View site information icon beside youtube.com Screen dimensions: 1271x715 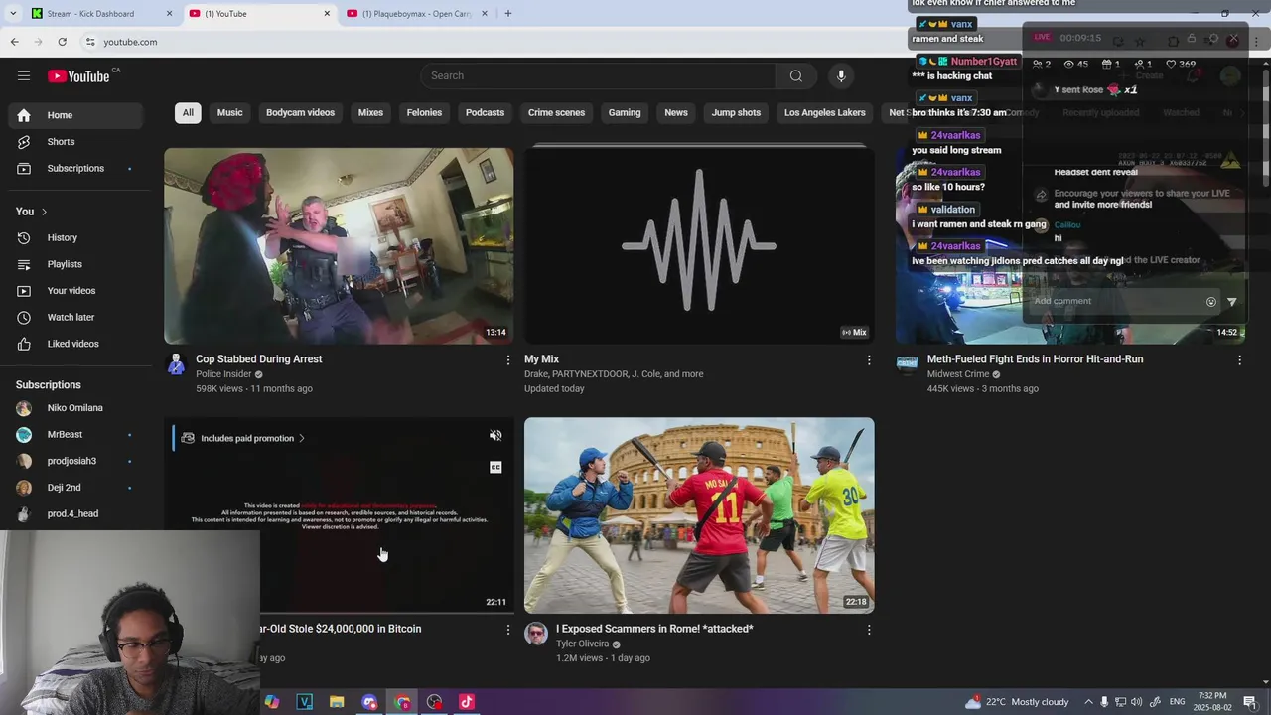pyautogui.click(x=90, y=42)
